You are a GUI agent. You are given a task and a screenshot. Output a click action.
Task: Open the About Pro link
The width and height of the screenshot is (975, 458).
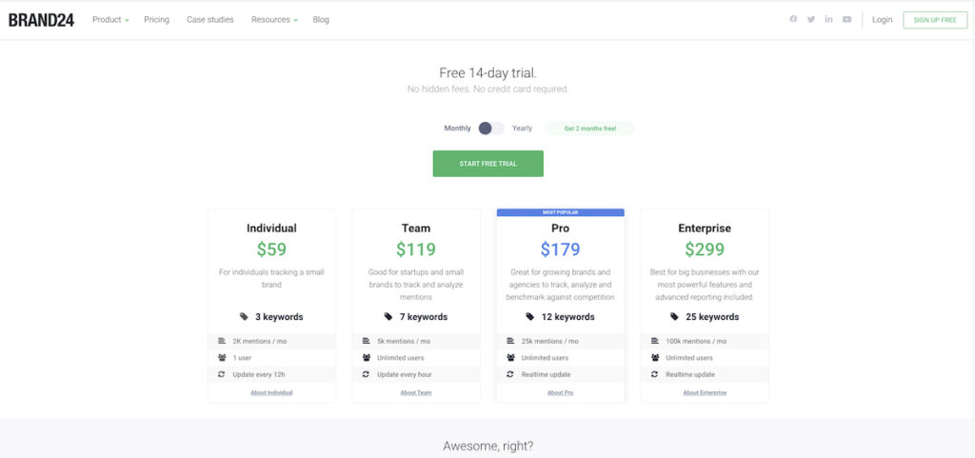pyautogui.click(x=560, y=392)
